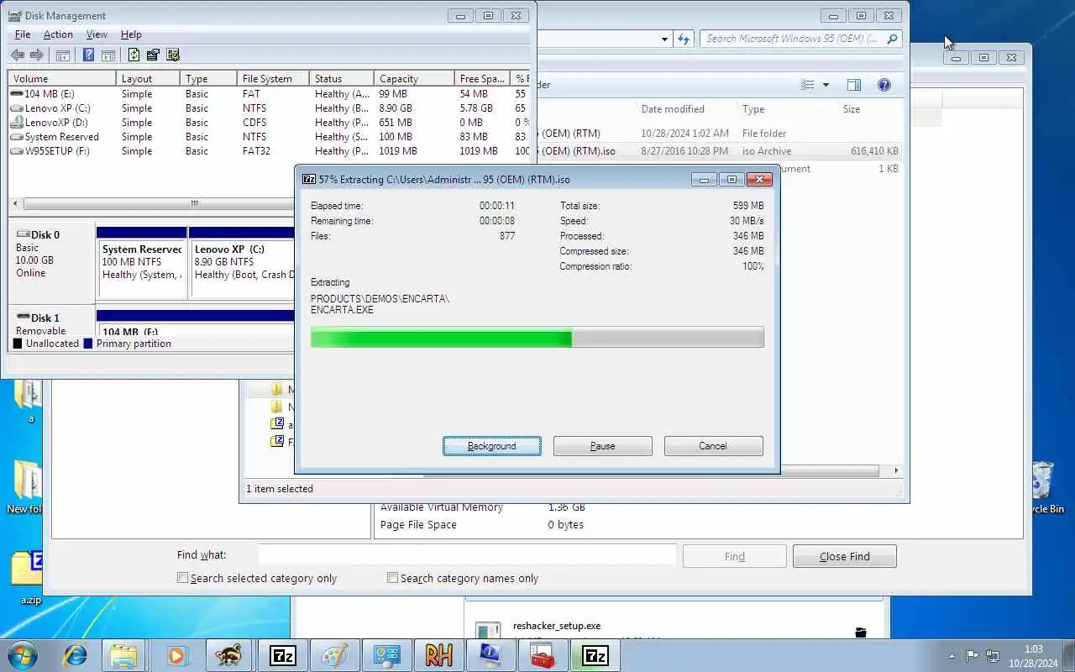1075x672 pixels.
Task: Select System Reserved partition on Disk 0
Action: [141, 262]
